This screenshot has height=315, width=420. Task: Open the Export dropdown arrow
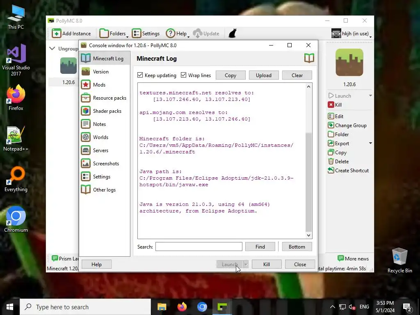click(x=370, y=143)
